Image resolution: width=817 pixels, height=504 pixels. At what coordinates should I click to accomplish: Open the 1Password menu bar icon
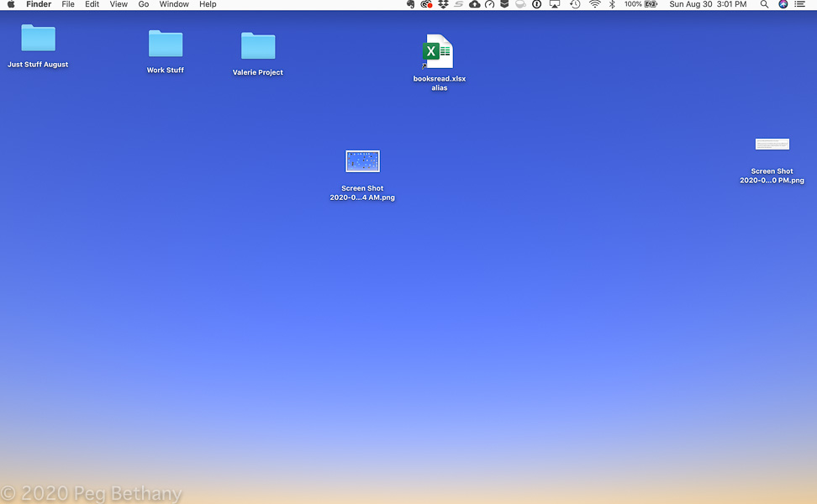536,4
